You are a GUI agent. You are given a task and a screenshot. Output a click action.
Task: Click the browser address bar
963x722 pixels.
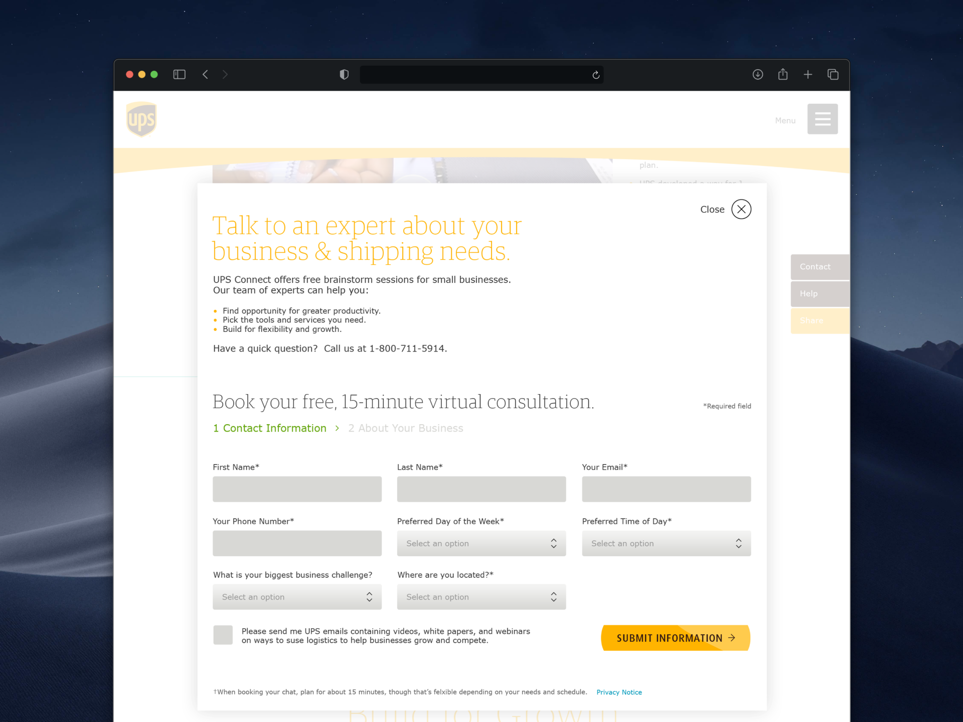[x=481, y=75]
